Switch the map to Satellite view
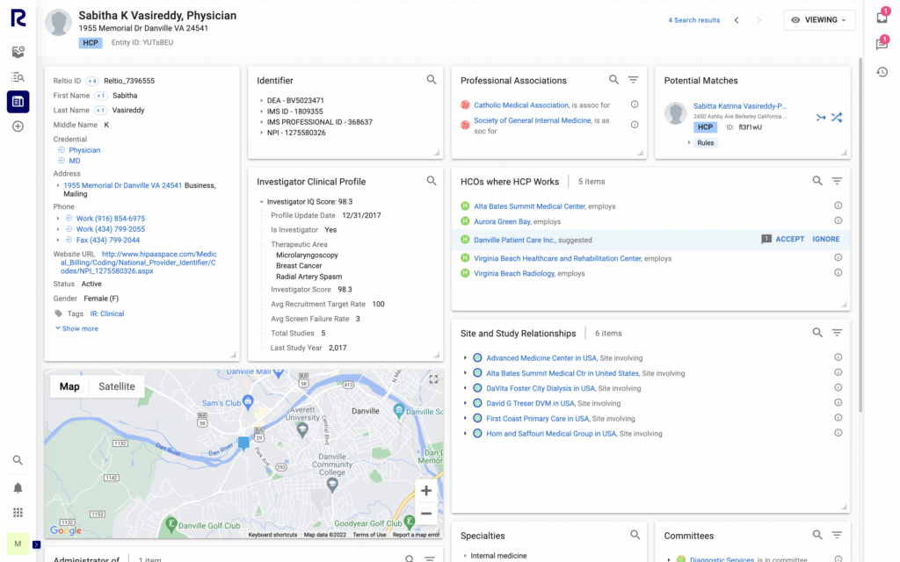This screenshot has height=562, width=900. 119,385
